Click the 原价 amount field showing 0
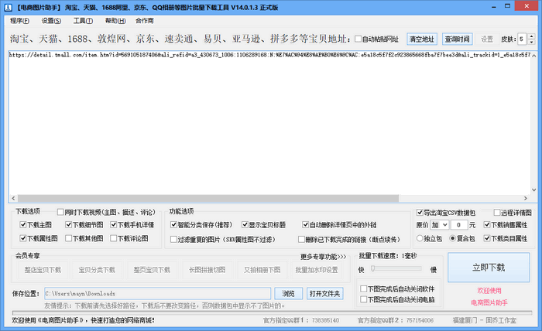 (x=459, y=225)
